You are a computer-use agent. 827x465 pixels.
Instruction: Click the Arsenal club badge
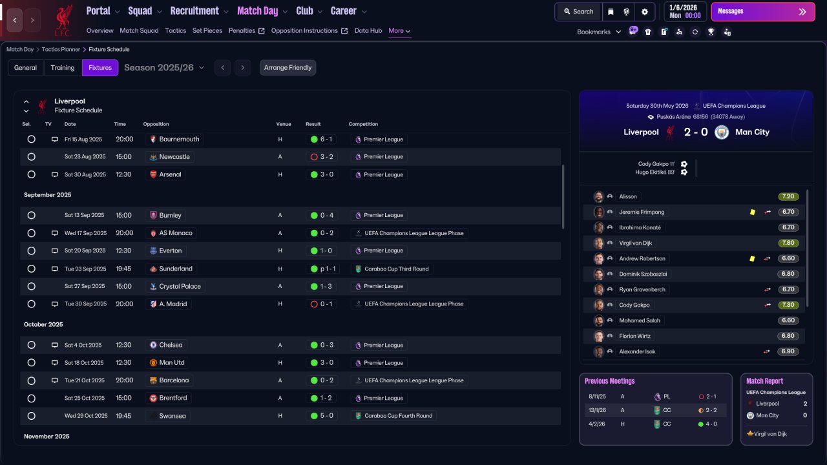point(153,174)
